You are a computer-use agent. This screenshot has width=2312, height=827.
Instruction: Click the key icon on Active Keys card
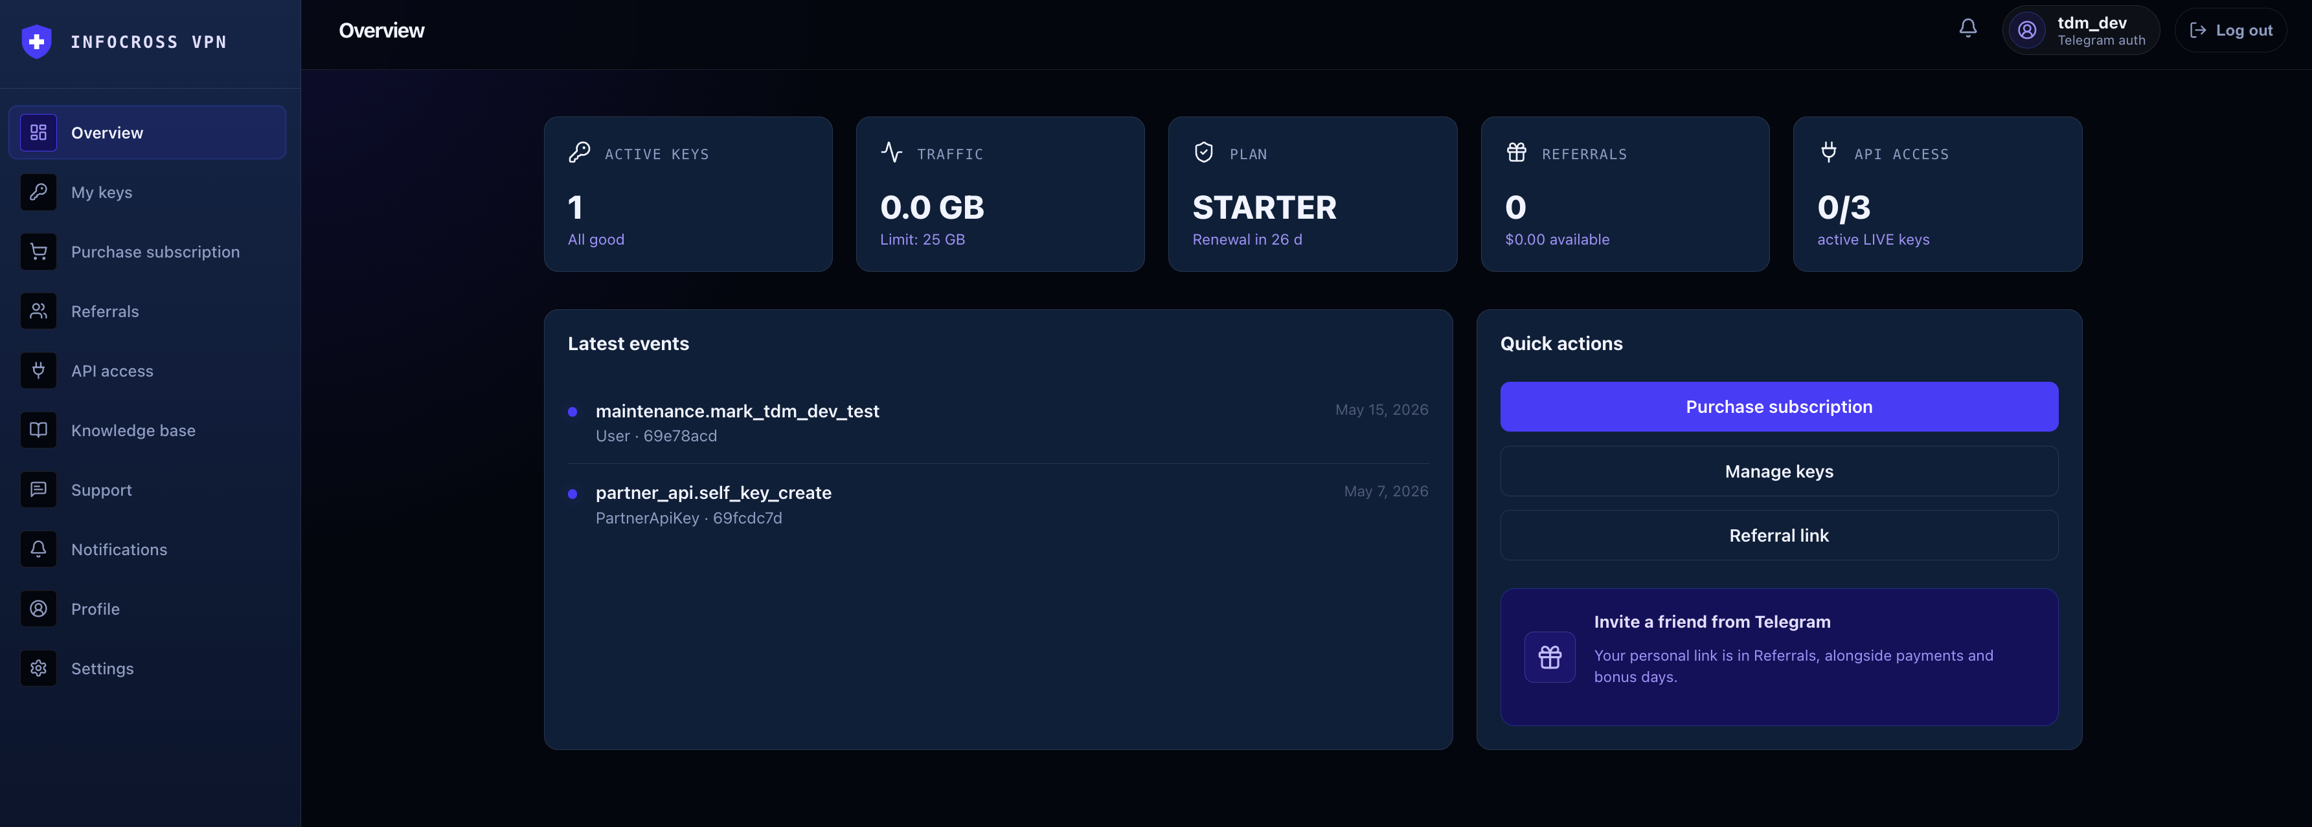pyautogui.click(x=579, y=153)
